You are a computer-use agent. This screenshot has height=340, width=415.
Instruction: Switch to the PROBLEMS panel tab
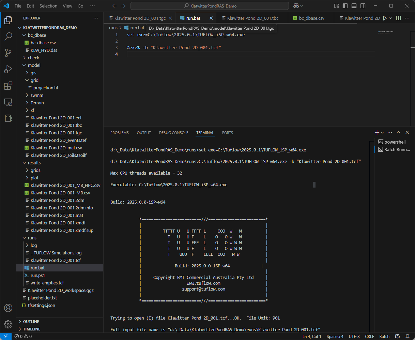pos(120,133)
